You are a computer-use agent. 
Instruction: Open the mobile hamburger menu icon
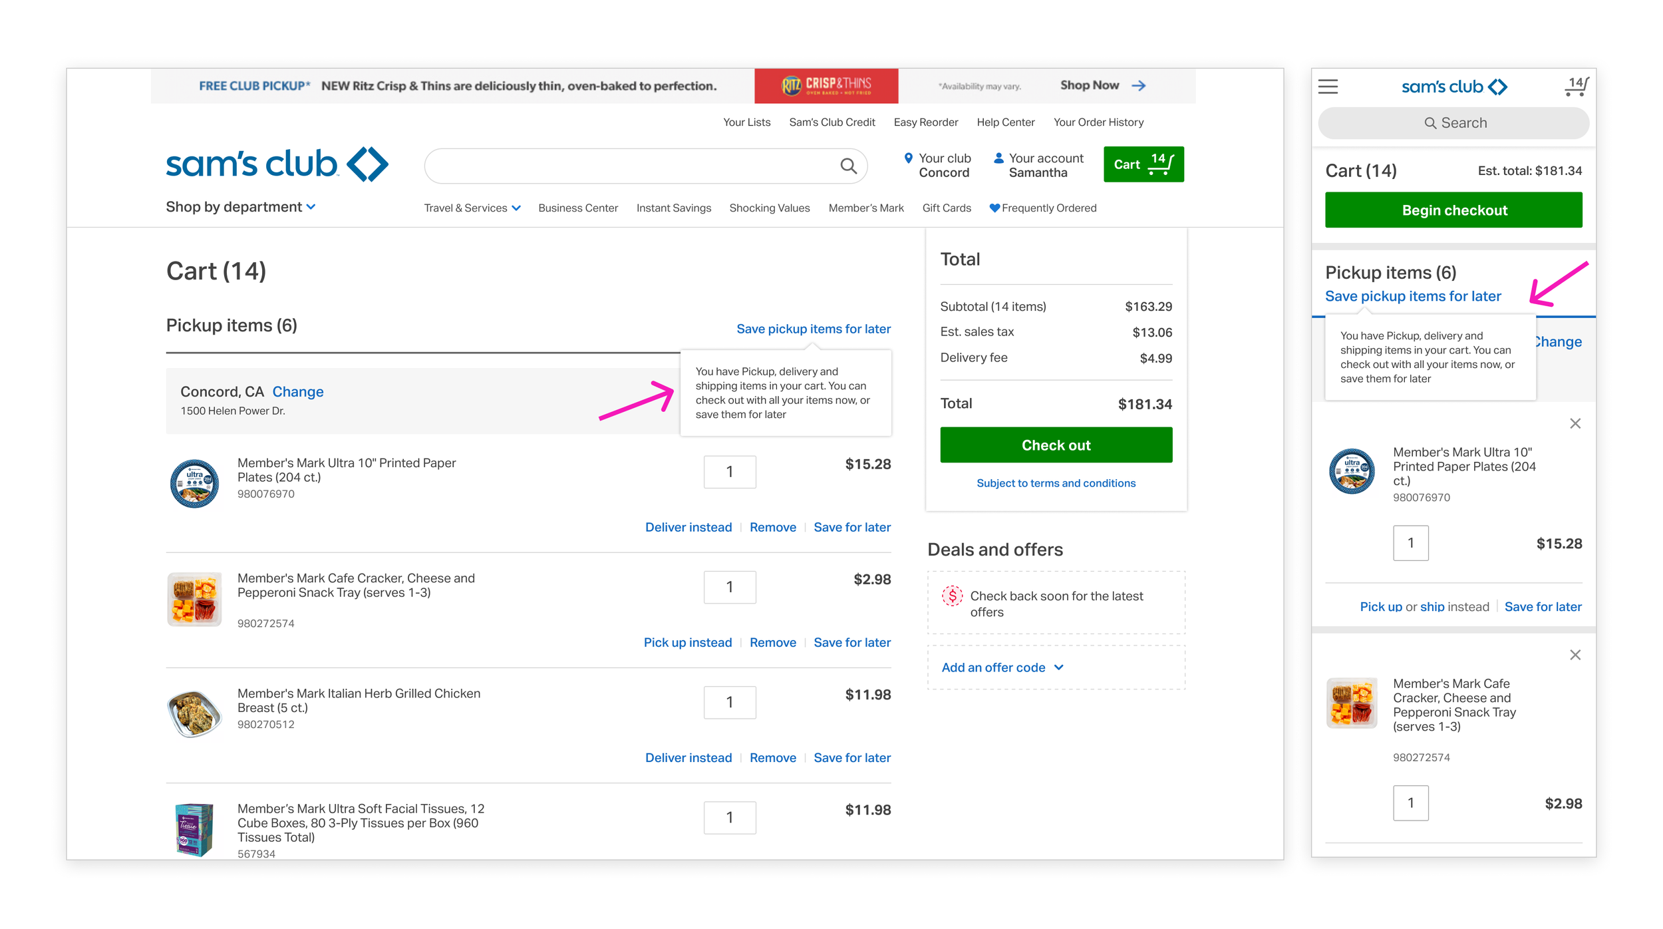pos(1328,87)
